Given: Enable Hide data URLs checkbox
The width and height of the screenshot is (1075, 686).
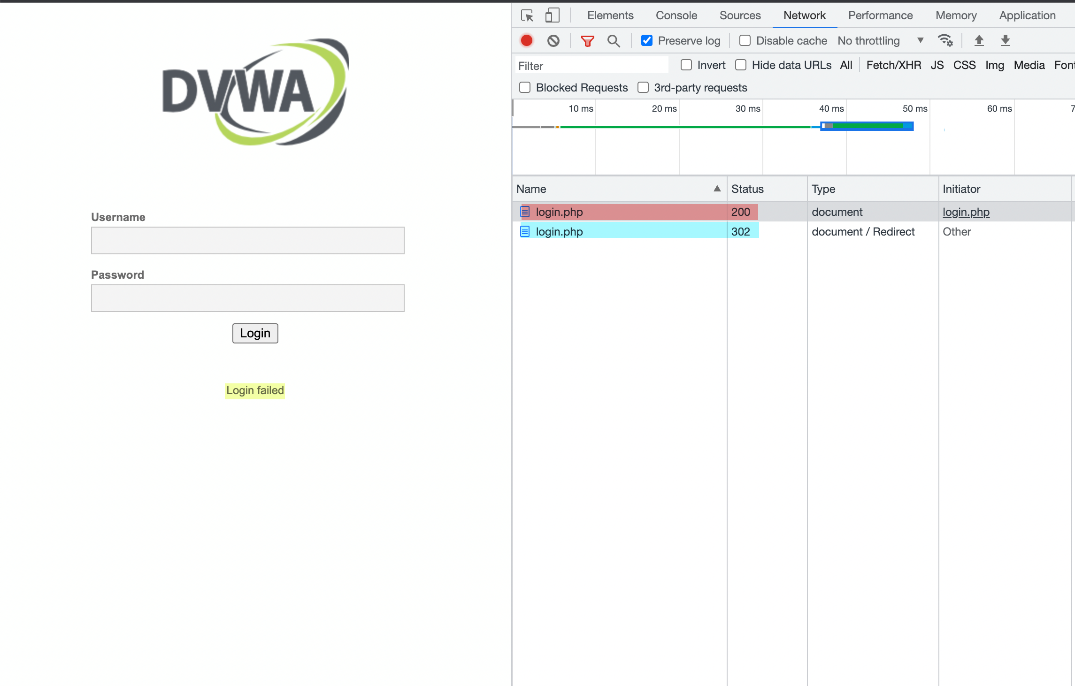Looking at the screenshot, I should click(741, 65).
